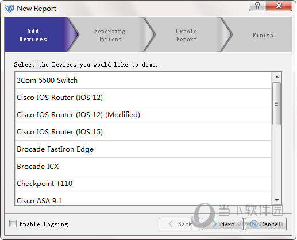The width and height of the screenshot is (297, 240).
Task: Pick Cisco IOS Router (IOS 15)
Action: point(143,132)
